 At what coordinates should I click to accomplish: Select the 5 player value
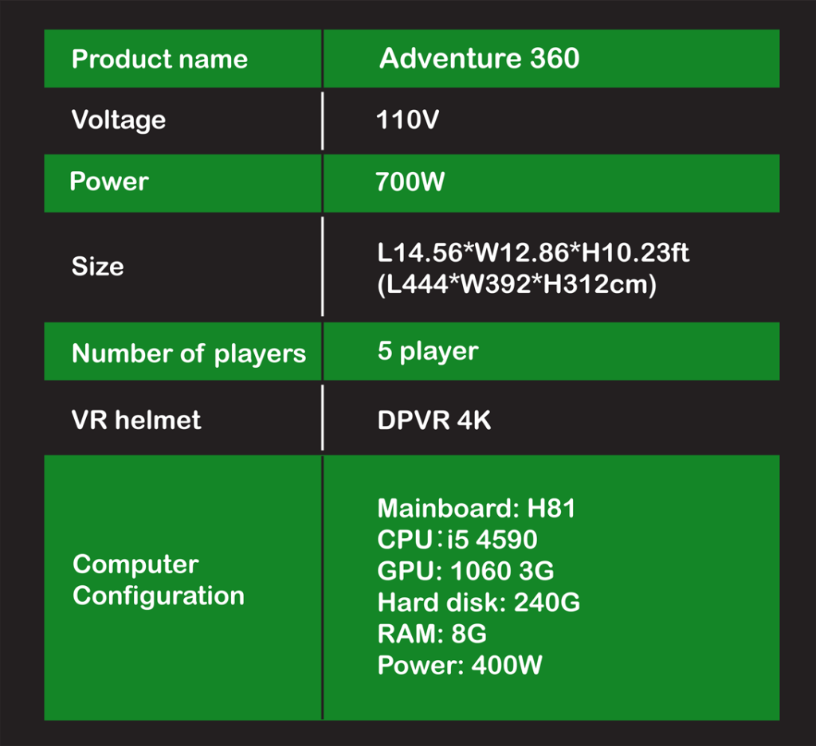[x=428, y=351]
